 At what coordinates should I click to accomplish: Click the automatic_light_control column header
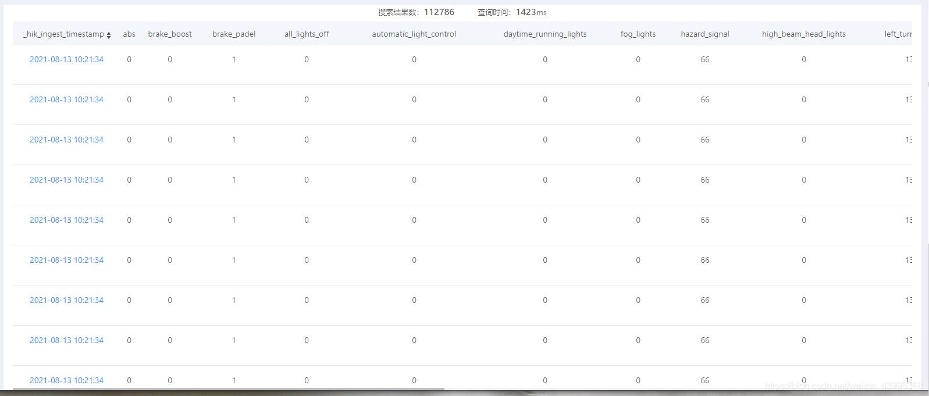coord(414,34)
